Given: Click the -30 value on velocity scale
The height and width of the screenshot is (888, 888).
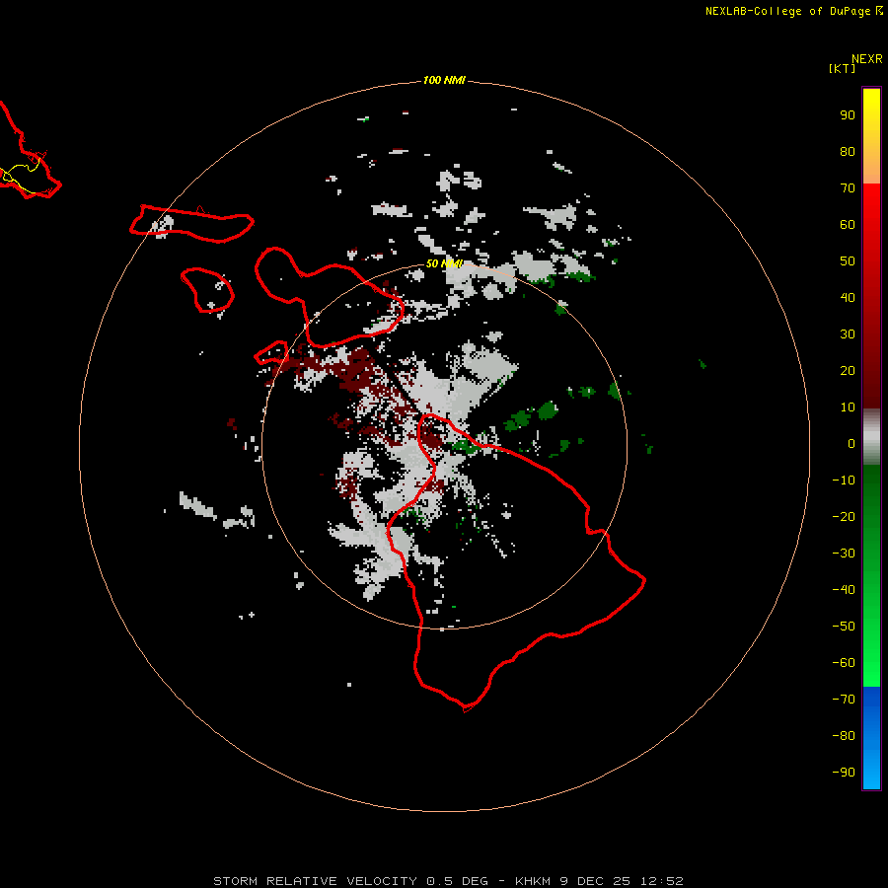Looking at the screenshot, I should [x=844, y=554].
